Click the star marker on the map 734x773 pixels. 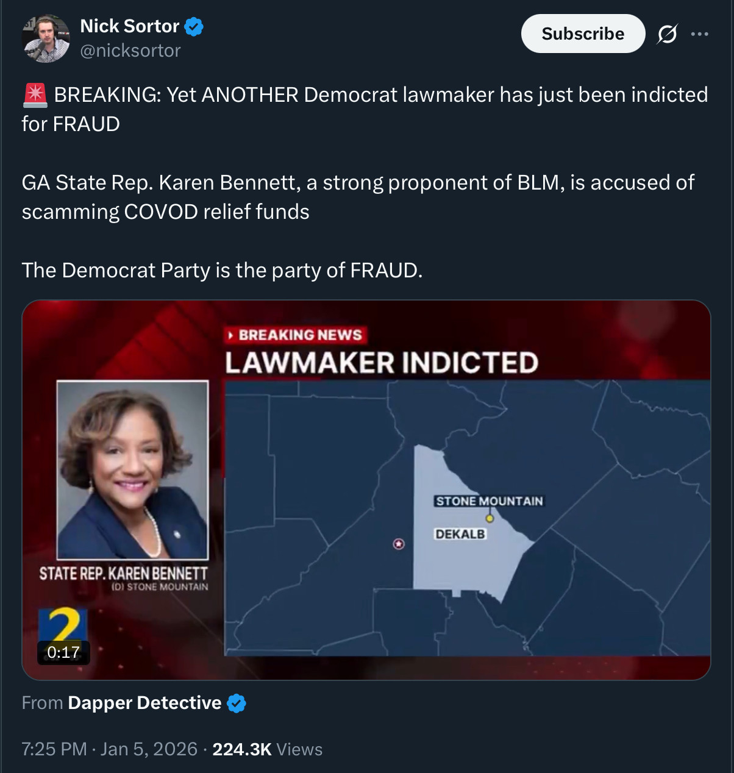point(399,544)
